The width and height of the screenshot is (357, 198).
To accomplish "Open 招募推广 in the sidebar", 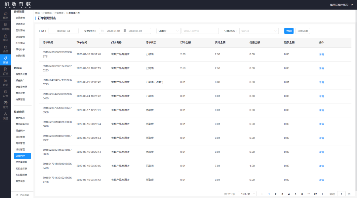I will [x=20, y=81].
